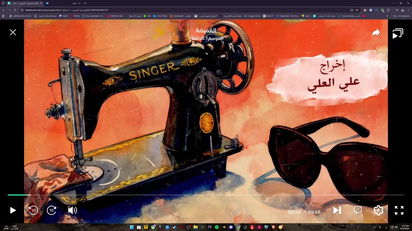Switch to the second Shahid tab
The width and height of the screenshot is (412, 231).
(x=63, y=3)
